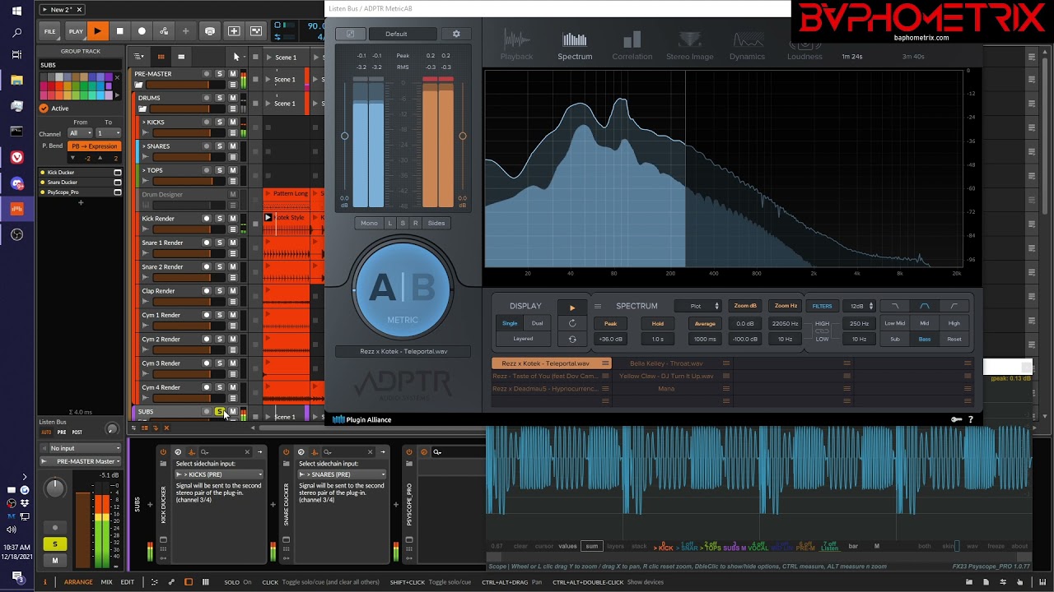Mute the SNARES track
1054x592 pixels.
pos(233,146)
